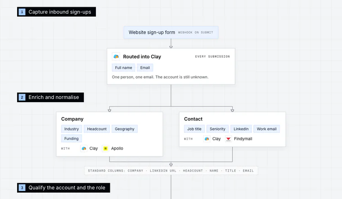Click the WITH label in Company card
342x199 pixels.
click(x=65, y=149)
